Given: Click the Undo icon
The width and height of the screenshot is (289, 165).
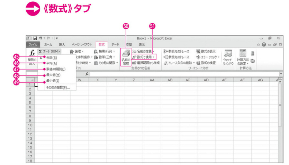Looking at the screenshot, I should pos(40,38).
